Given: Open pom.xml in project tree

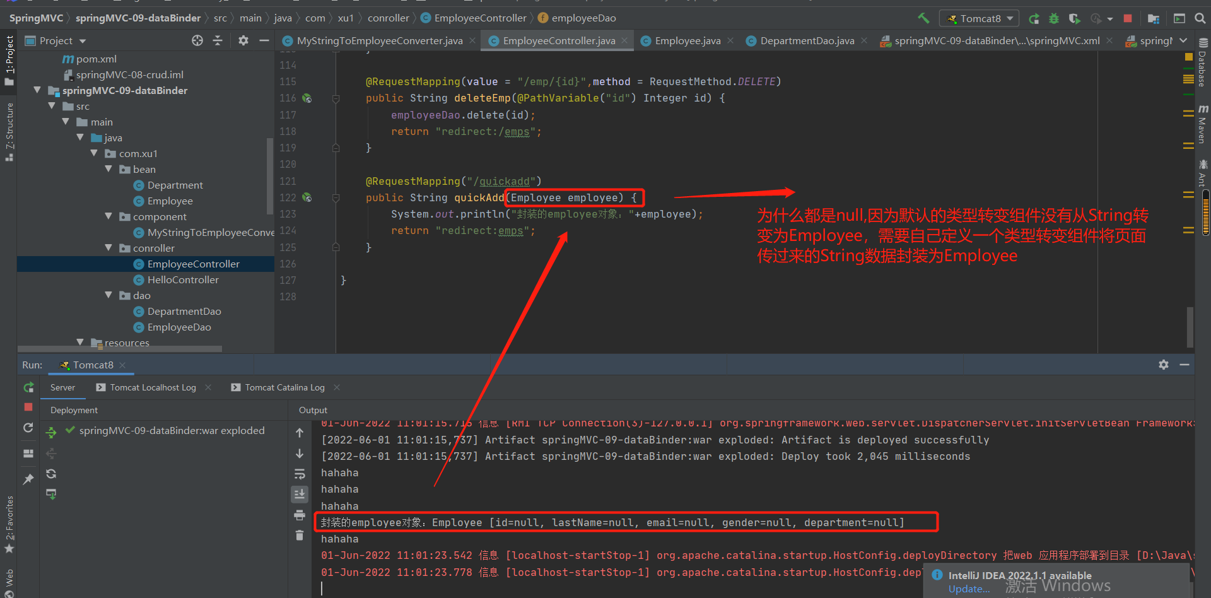Looking at the screenshot, I should click(x=96, y=59).
